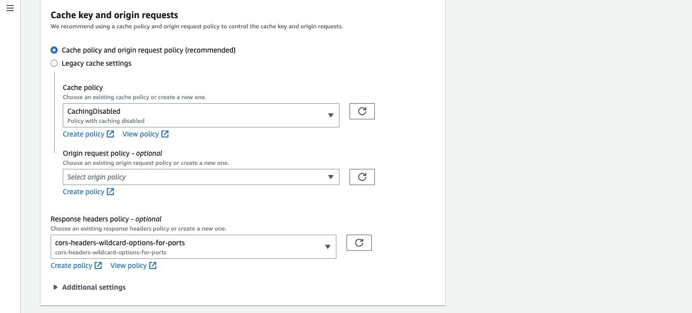This screenshot has height=313, width=692.
Task: Click View policy under Cache policy
Action: (140, 133)
